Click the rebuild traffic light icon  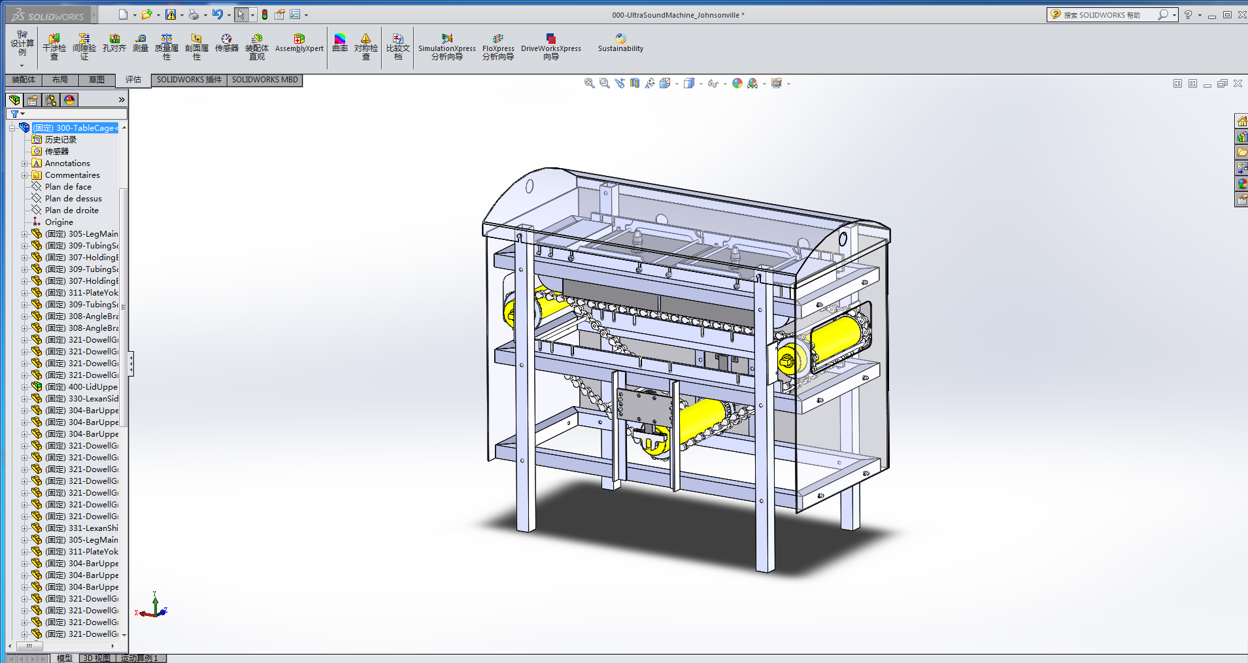point(265,14)
